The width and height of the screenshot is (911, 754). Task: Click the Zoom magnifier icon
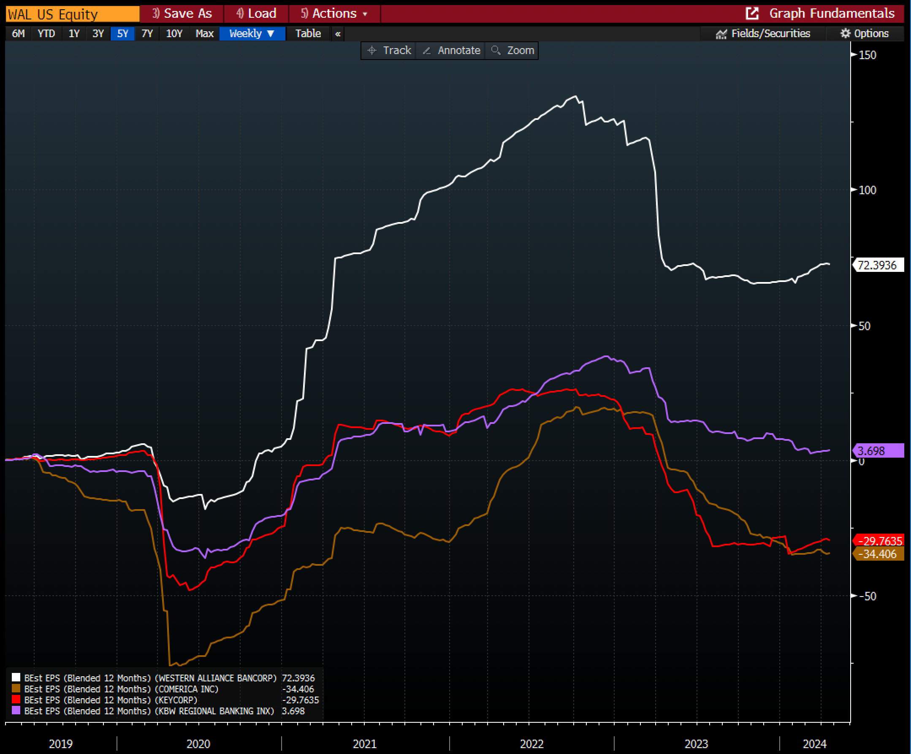[496, 50]
